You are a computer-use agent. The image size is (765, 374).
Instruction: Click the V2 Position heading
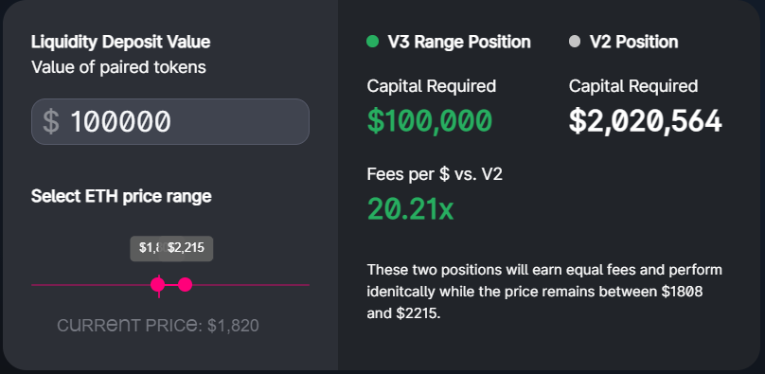[x=633, y=42]
